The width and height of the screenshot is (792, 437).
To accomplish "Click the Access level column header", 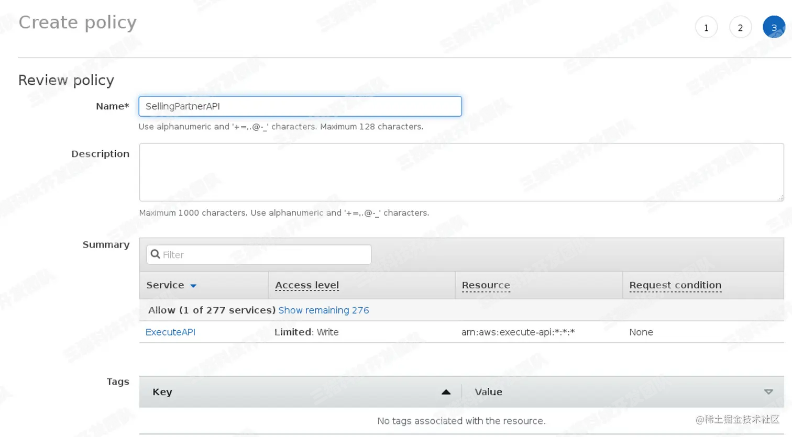I will [x=307, y=285].
